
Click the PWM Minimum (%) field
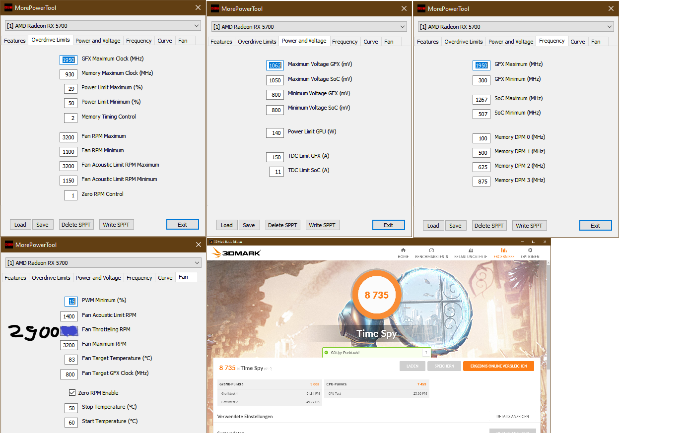[x=71, y=302]
